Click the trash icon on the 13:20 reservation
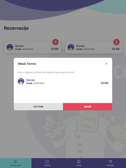Screen dimensions: 126x168 [116, 42]
